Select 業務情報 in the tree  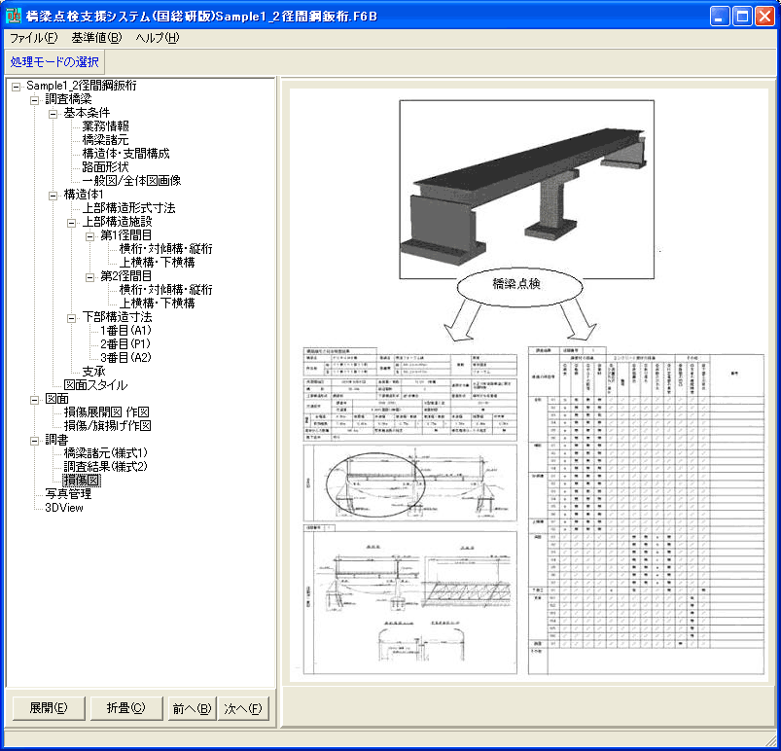coord(106,126)
